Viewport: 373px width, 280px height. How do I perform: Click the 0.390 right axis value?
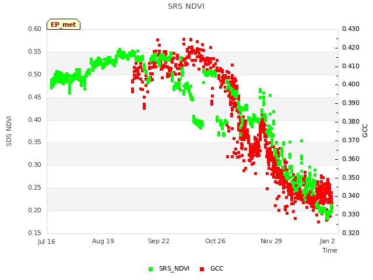[x=351, y=103]
